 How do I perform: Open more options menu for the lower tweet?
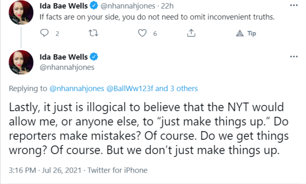point(293,56)
